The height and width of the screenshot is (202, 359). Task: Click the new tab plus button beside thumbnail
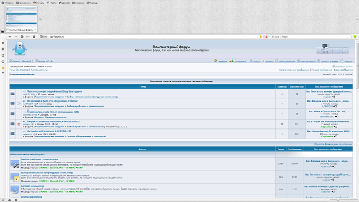tap(40, 19)
